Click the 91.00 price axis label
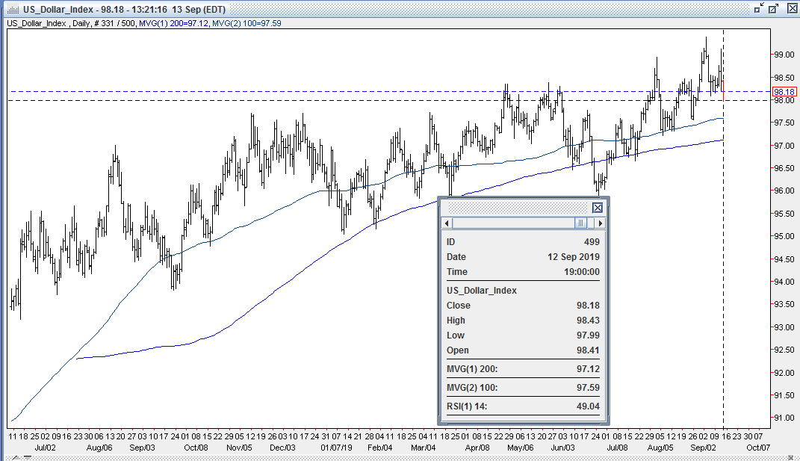The width and height of the screenshot is (800, 461). click(784, 418)
